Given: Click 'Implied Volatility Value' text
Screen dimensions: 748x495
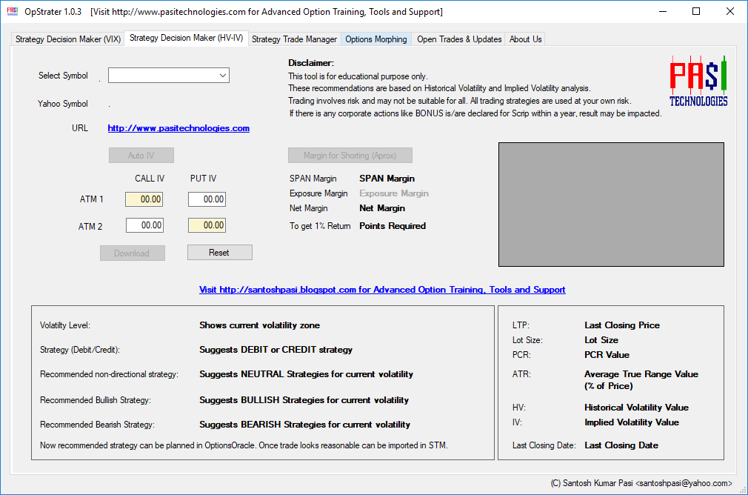Looking at the screenshot, I should 632,422.
